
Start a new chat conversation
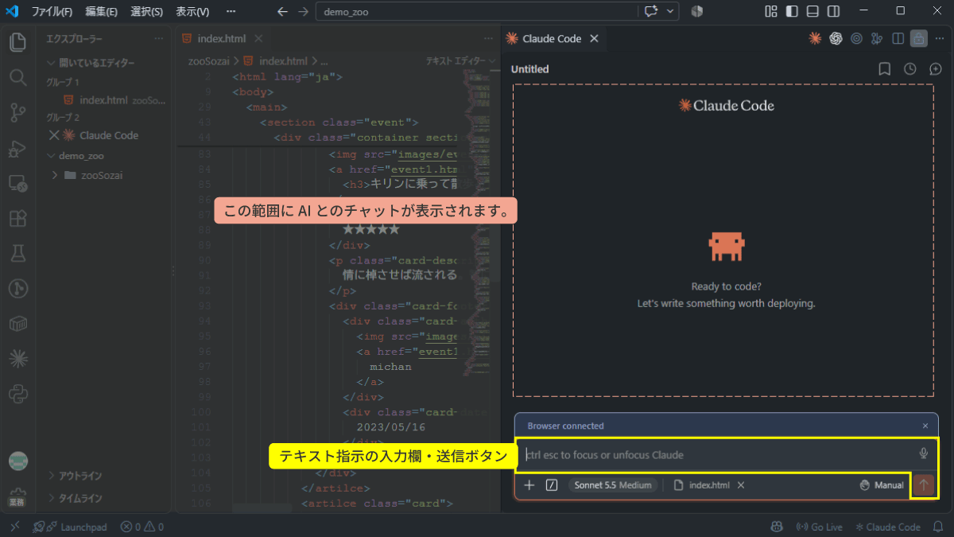tap(935, 69)
